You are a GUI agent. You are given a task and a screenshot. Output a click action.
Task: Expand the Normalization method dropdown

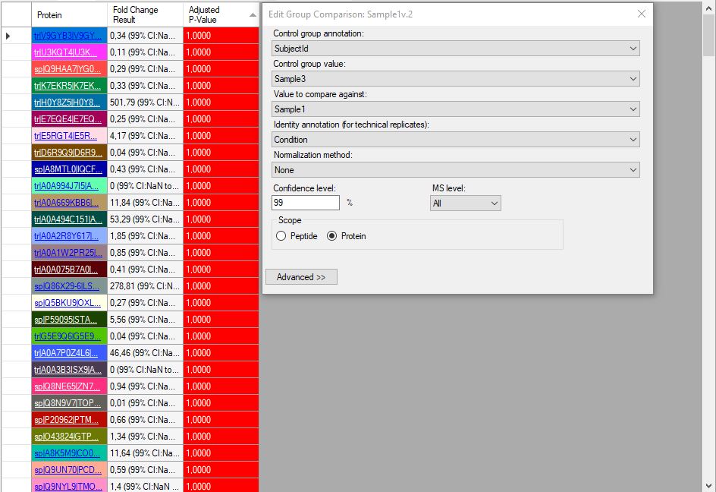456,170
